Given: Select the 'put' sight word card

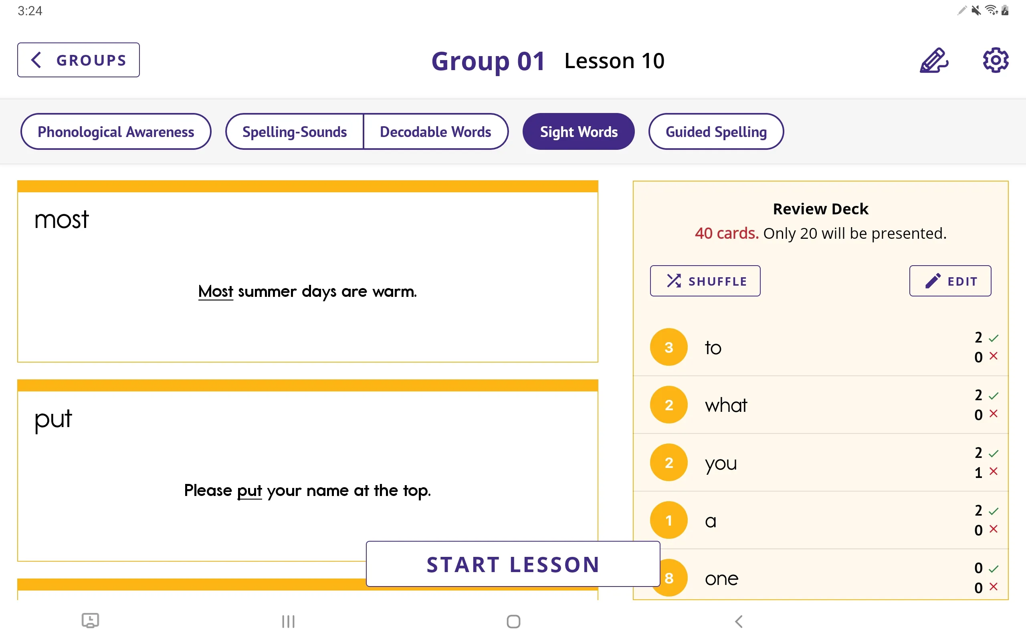Looking at the screenshot, I should 308,471.
